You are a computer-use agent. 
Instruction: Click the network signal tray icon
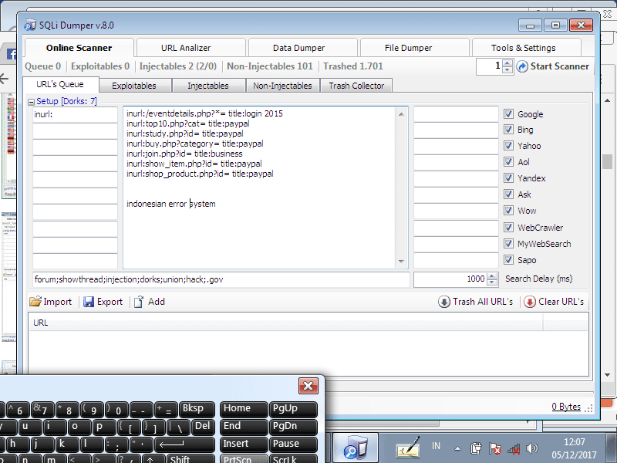tap(514, 448)
